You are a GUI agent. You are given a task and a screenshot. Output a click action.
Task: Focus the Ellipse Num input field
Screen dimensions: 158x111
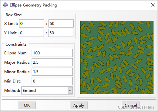click(52, 53)
